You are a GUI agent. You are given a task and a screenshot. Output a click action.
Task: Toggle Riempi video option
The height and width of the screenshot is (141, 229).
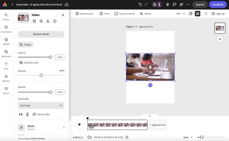41,114
